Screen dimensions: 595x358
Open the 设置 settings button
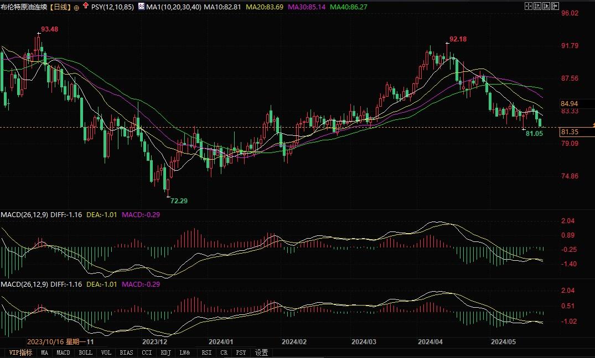click(261, 352)
